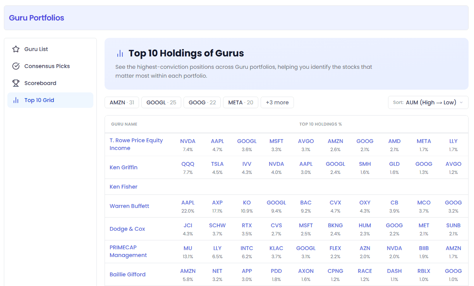
Task: Click RBLX in Baillie Gifford row
Action: [424, 271]
